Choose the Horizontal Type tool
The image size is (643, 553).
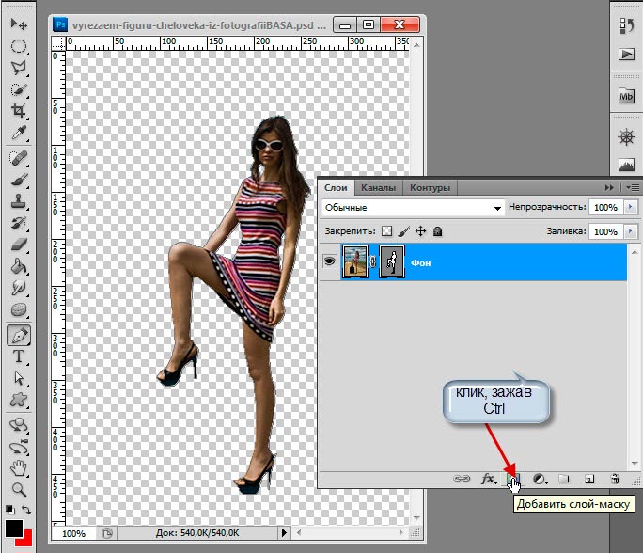pos(18,356)
